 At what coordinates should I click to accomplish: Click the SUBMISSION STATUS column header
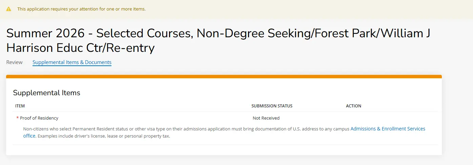click(272, 106)
